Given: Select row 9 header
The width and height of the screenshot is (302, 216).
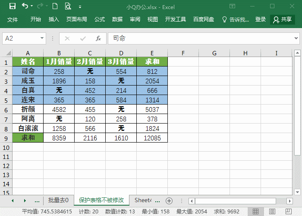Looking at the screenshot, I should tap(6, 138).
